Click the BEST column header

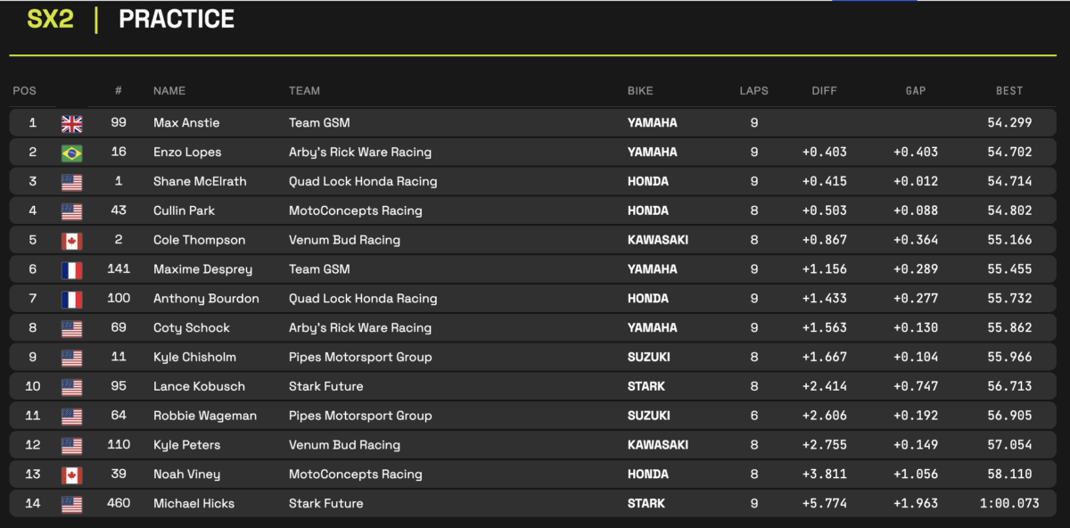click(x=1009, y=91)
